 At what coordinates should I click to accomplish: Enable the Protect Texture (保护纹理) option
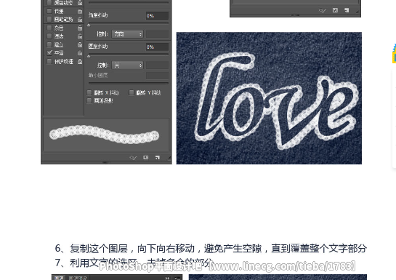pos(49,61)
